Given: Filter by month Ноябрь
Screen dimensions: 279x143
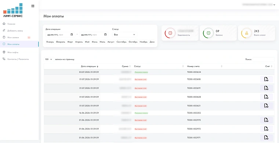Looking at the screenshot, I should (144, 42).
